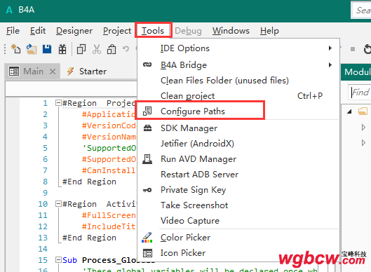Click the B4A Bridge link icon
This screenshot has height=272, width=371.
147,64
